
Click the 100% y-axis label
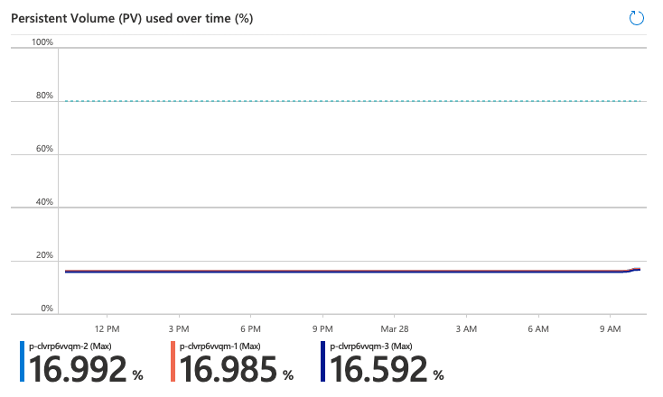tap(42, 42)
